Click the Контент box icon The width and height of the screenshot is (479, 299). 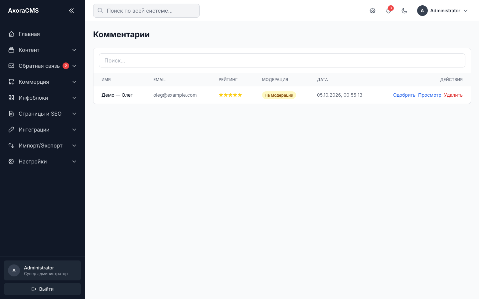11,50
